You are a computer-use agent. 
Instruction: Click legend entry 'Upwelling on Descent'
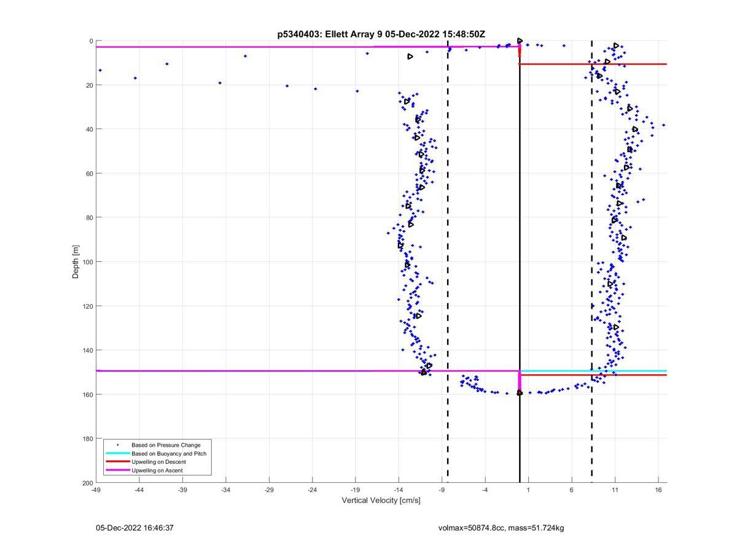point(158,462)
